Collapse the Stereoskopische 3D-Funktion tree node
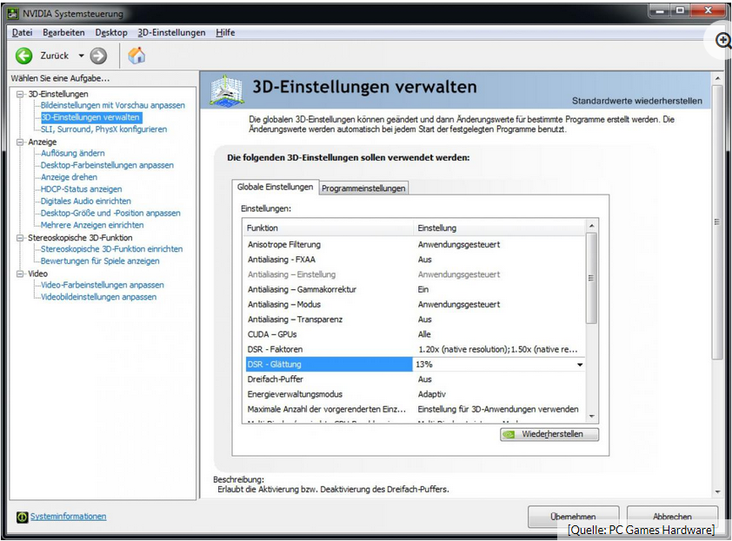Viewport: 732px width, 541px height. (20, 238)
